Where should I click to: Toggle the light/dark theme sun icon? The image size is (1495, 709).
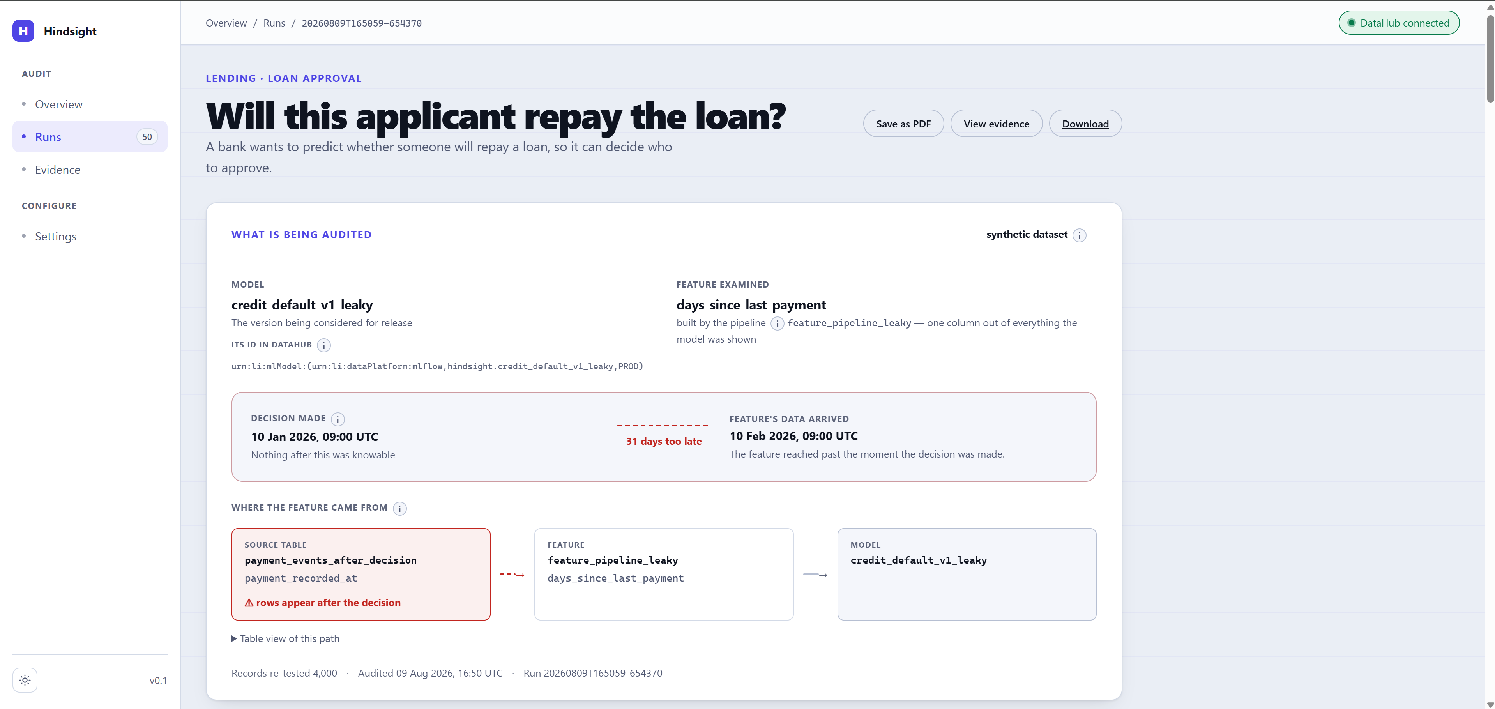25,680
